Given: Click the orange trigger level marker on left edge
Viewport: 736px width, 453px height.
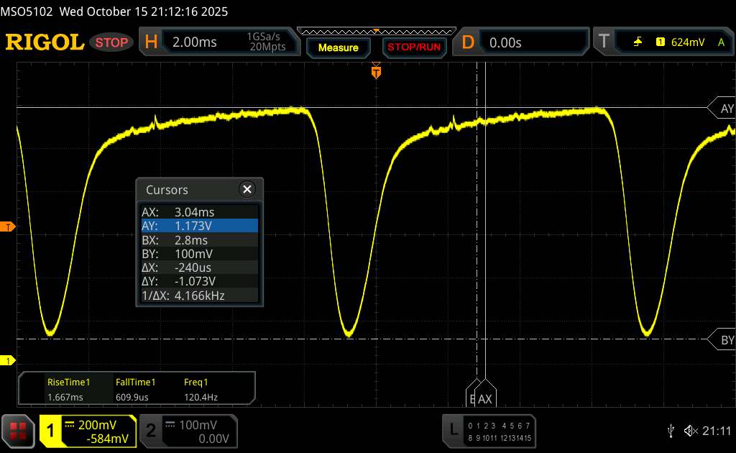Looking at the screenshot, I should pyautogui.click(x=8, y=227).
